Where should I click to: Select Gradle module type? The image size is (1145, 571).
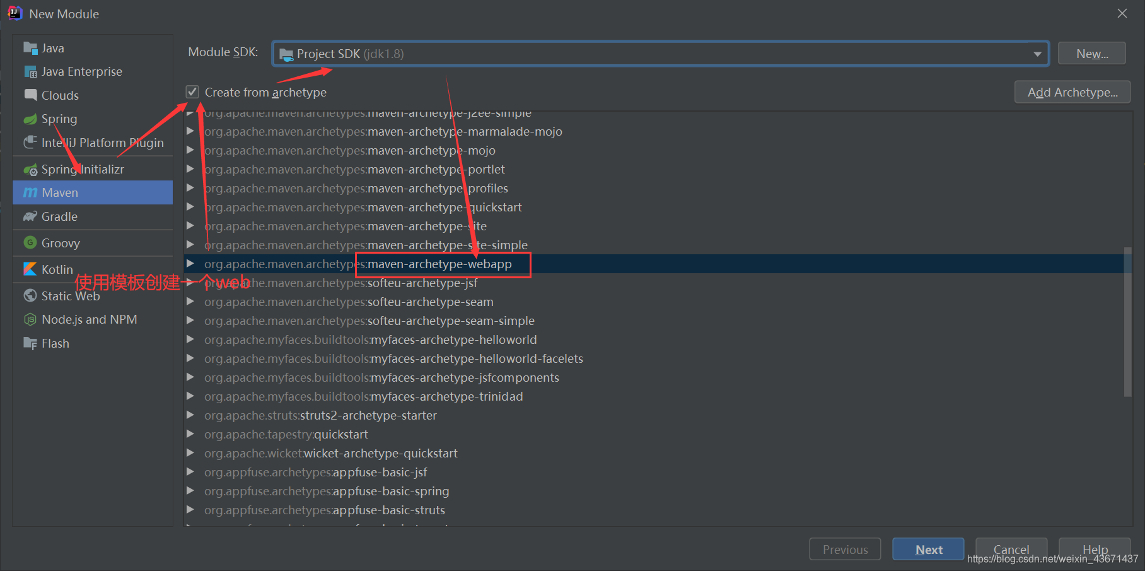93,216
